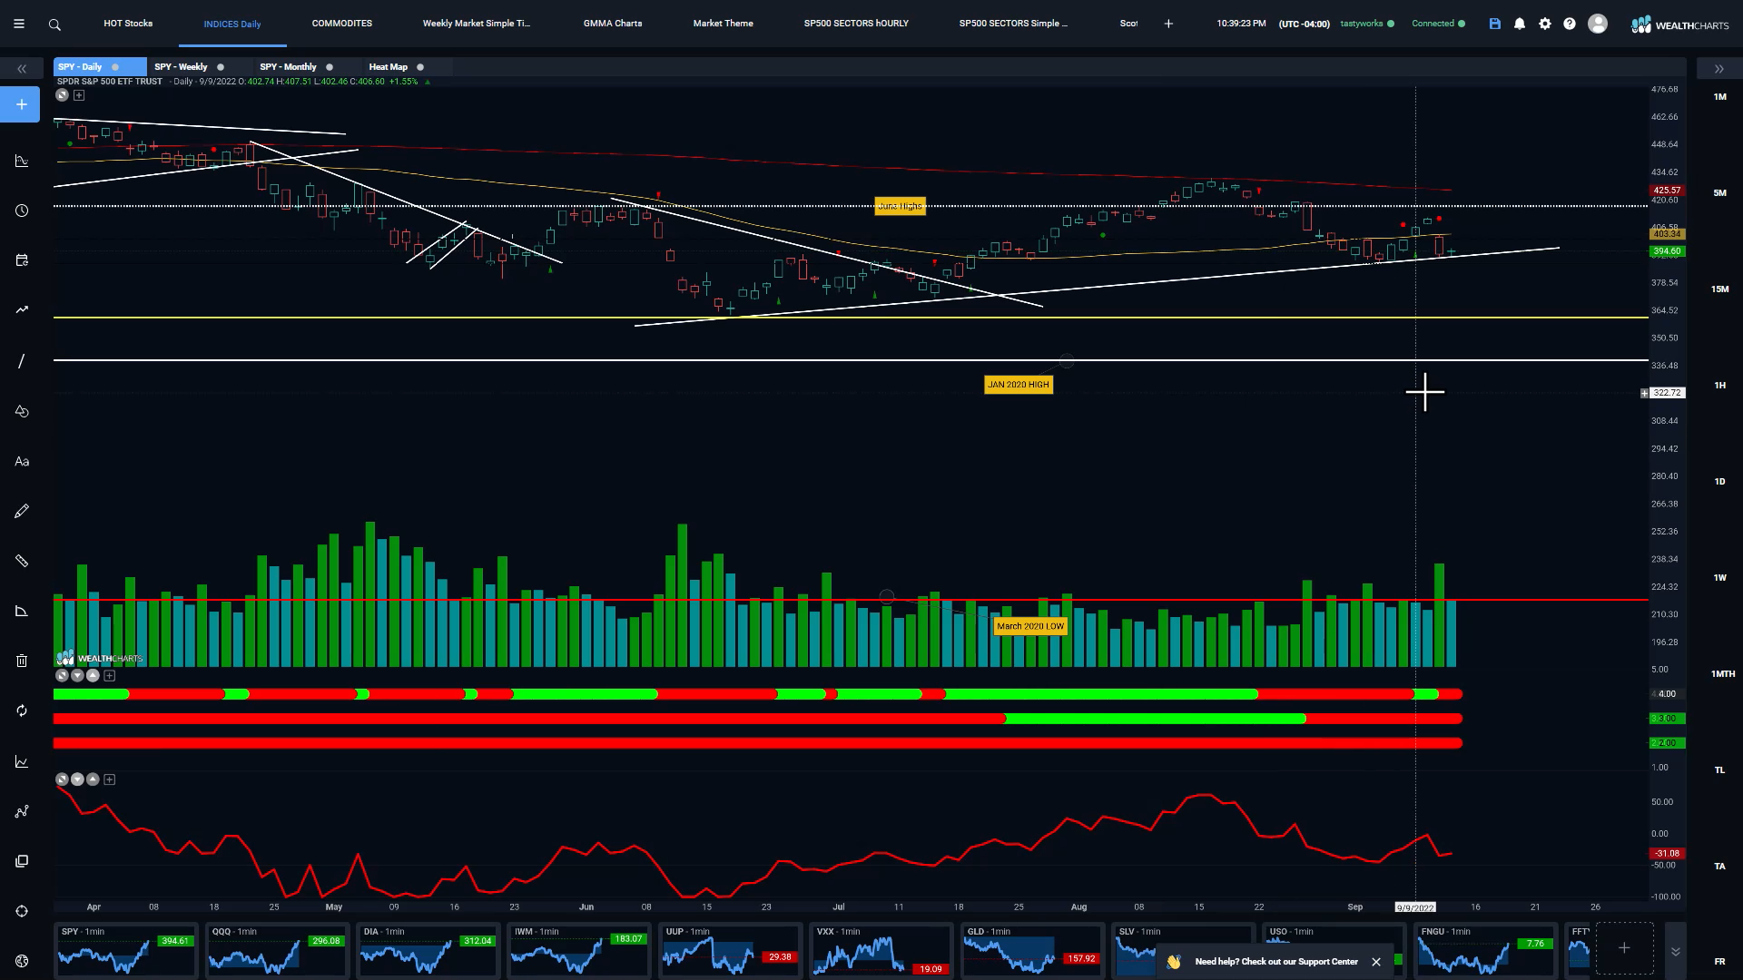
Task: Click the set-square angle tool icon in sidebar
Action: 22,611
